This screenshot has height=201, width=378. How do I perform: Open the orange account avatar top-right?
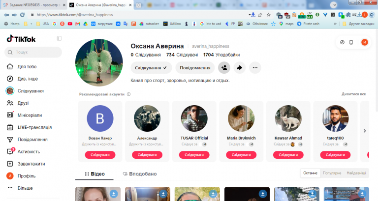[x=365, y=42]
